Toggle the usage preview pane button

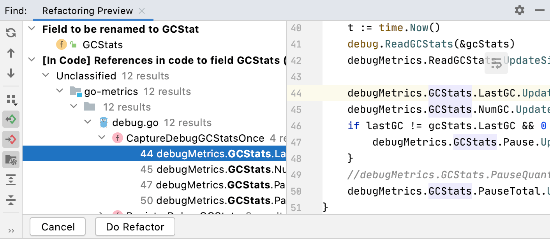pos(11,160)
